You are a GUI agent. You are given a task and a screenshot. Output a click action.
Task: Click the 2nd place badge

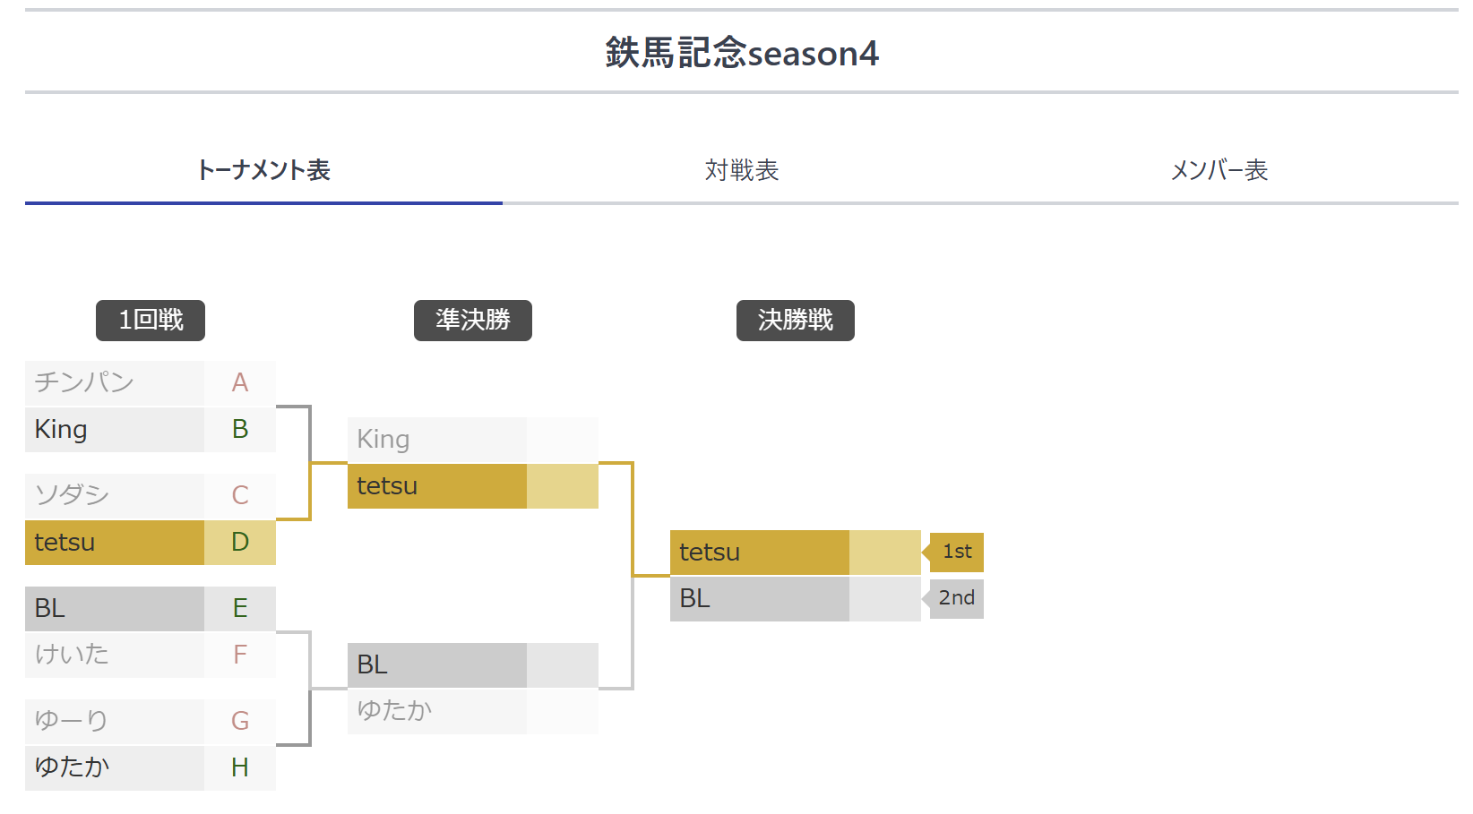tap(957, 598)
